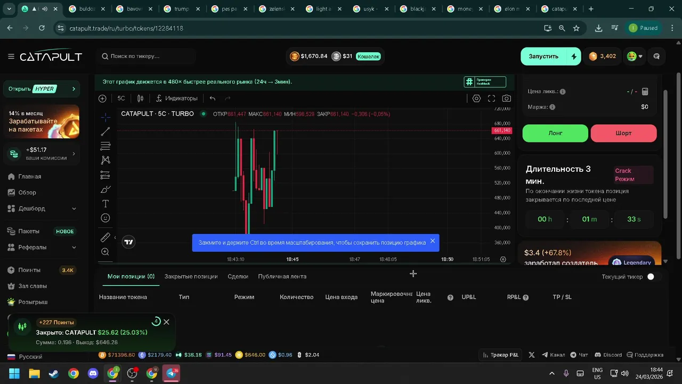Switch to Мои позиции tab
This screenshot has width=682, height=384.
pyautogui.click(x=131, y=276)
